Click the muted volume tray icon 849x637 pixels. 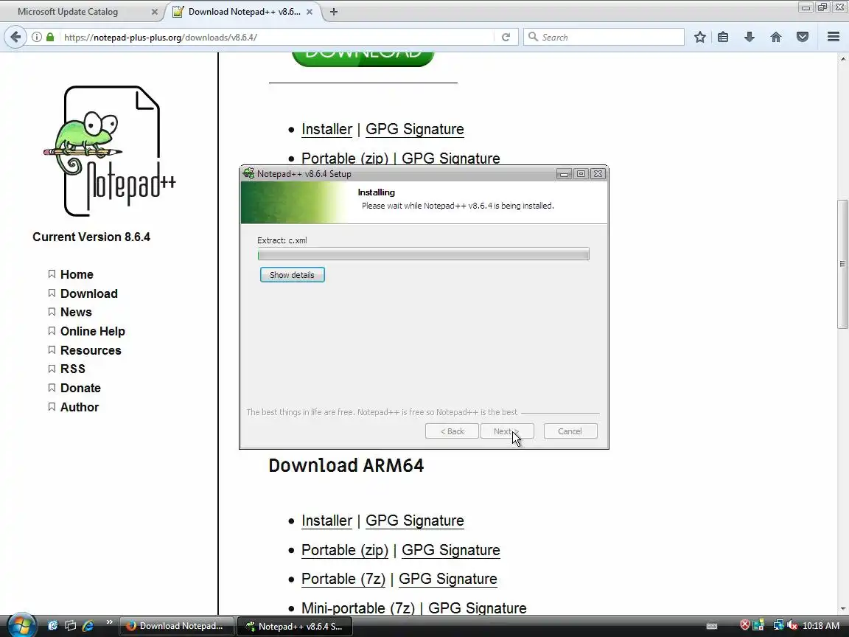pyautogui.click(x=792, y=625)
